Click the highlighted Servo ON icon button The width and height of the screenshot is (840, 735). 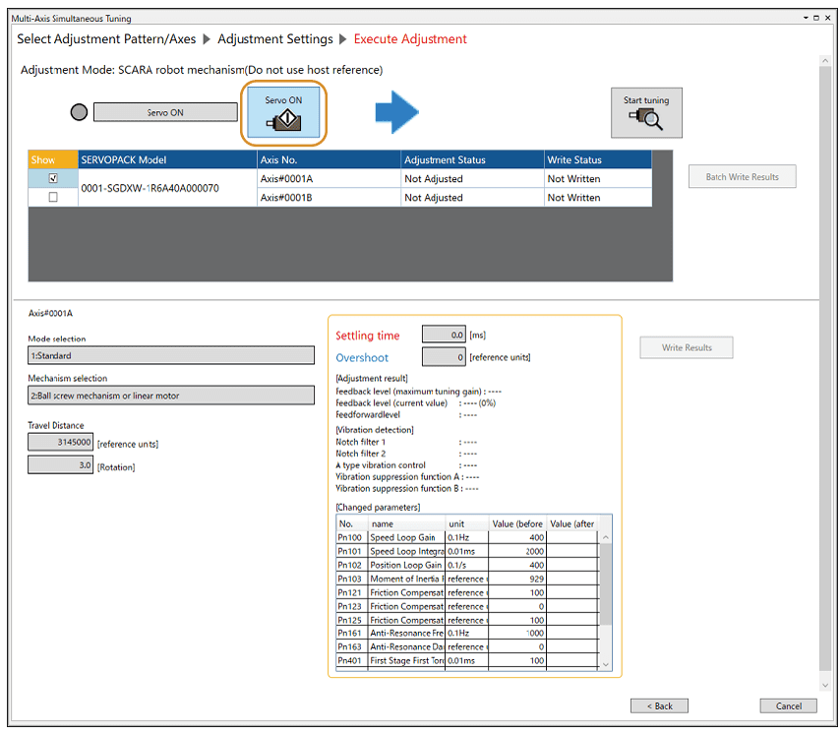tap(283, 114)
